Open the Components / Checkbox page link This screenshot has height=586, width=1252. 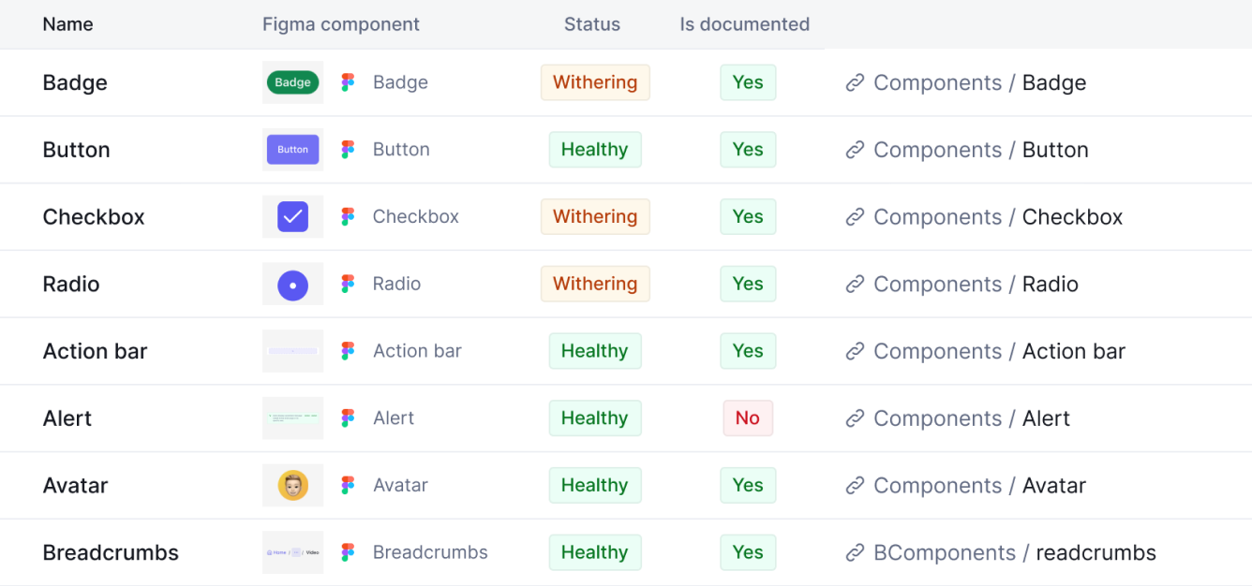998,216
